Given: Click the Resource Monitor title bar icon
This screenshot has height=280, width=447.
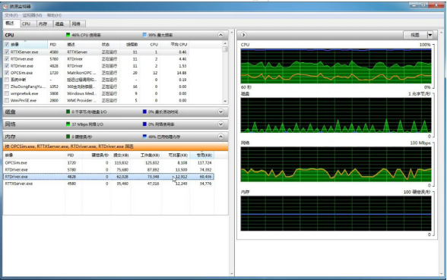Looking at the screenshot, I should tap(5, 6).
